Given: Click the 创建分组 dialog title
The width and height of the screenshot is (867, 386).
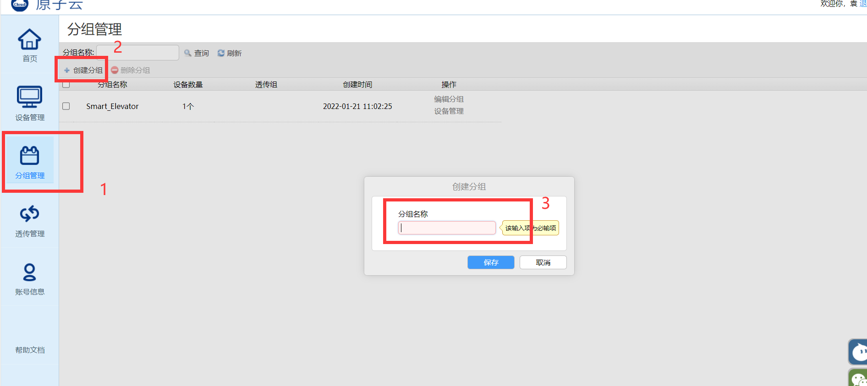Looking at the screenshot, I should click(469, 186).
